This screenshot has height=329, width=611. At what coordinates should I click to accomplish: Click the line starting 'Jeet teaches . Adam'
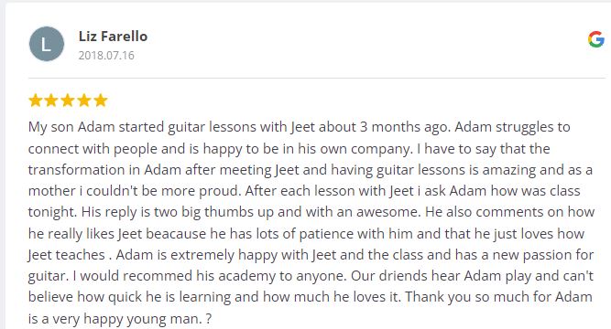click(x=311, y=255)
